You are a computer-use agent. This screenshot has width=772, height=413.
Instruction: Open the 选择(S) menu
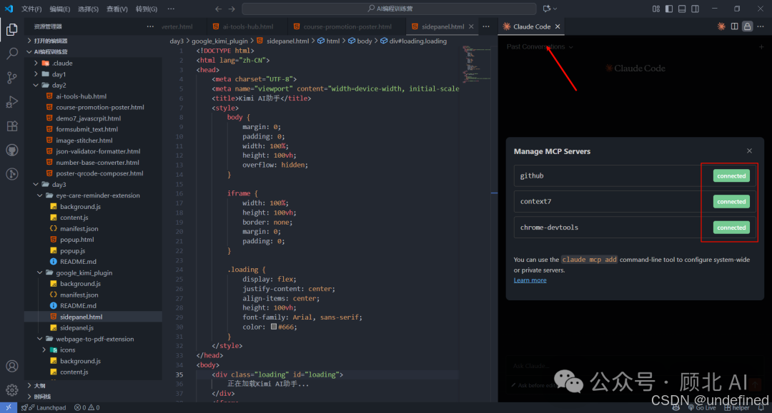[88, 9]
